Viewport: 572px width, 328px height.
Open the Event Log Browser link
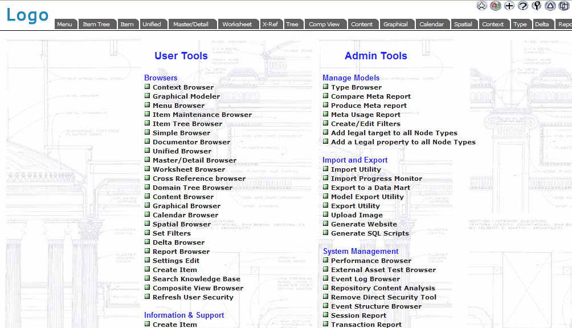pos(365,279)
